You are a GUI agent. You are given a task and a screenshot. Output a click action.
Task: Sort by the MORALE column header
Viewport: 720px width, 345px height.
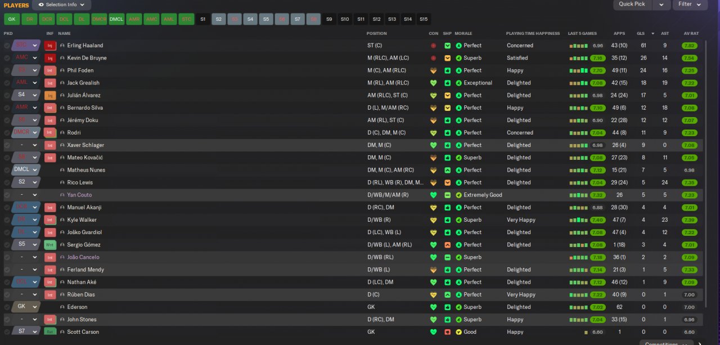click(463, 34)
